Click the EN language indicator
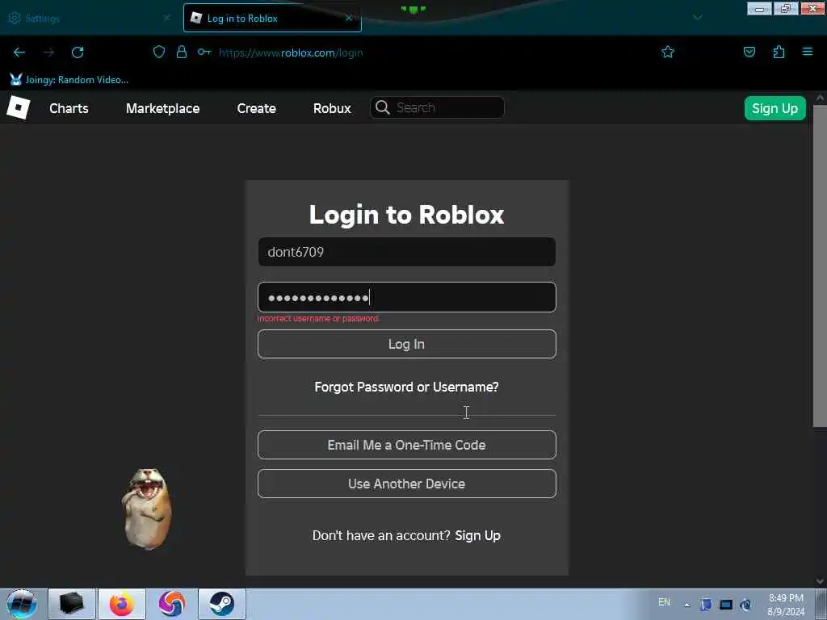This screenshot has width=827, height=620. 664,602
